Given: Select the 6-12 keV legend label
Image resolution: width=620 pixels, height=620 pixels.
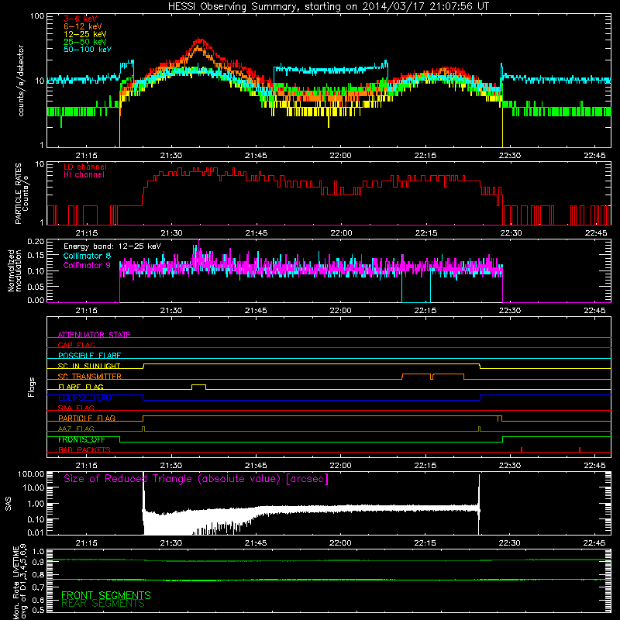Looking at the screenshot, I should (x=83, y=26).
